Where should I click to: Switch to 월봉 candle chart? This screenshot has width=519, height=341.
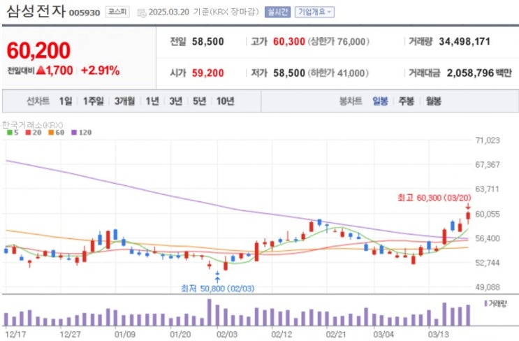434,101
